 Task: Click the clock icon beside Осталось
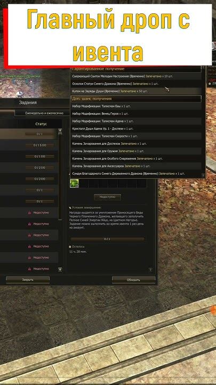pos(70,247)
